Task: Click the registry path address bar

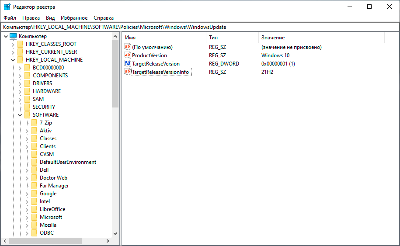Action: pyautogui.click(x=200, y=27)
